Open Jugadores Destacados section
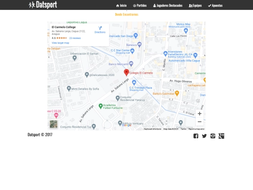Viewport: 253px width, 190px height. point(168,6)
